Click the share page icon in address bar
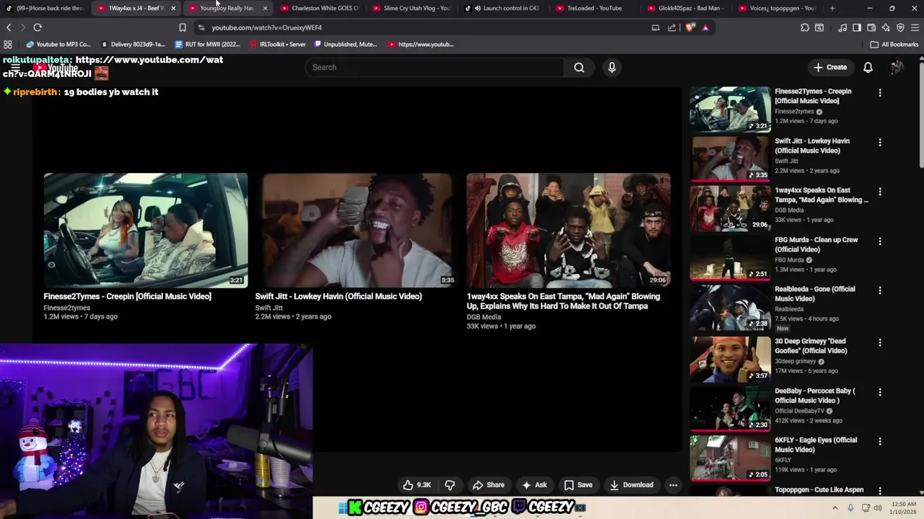 tap(672, 27)
